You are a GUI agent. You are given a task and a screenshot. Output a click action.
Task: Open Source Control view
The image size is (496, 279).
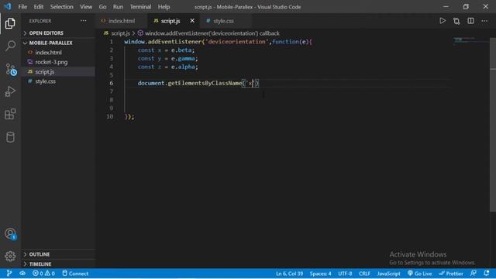(x=11, y=69)
